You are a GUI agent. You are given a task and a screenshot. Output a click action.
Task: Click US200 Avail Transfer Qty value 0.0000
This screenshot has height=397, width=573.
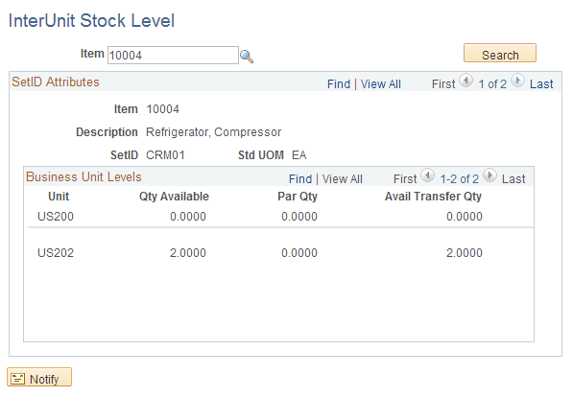[x=465, y=216]
